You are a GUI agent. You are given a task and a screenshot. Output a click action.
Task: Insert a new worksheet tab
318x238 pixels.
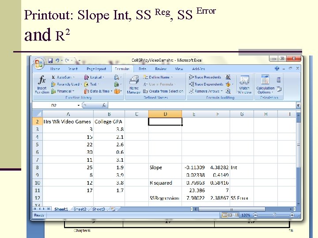point(114,209)
